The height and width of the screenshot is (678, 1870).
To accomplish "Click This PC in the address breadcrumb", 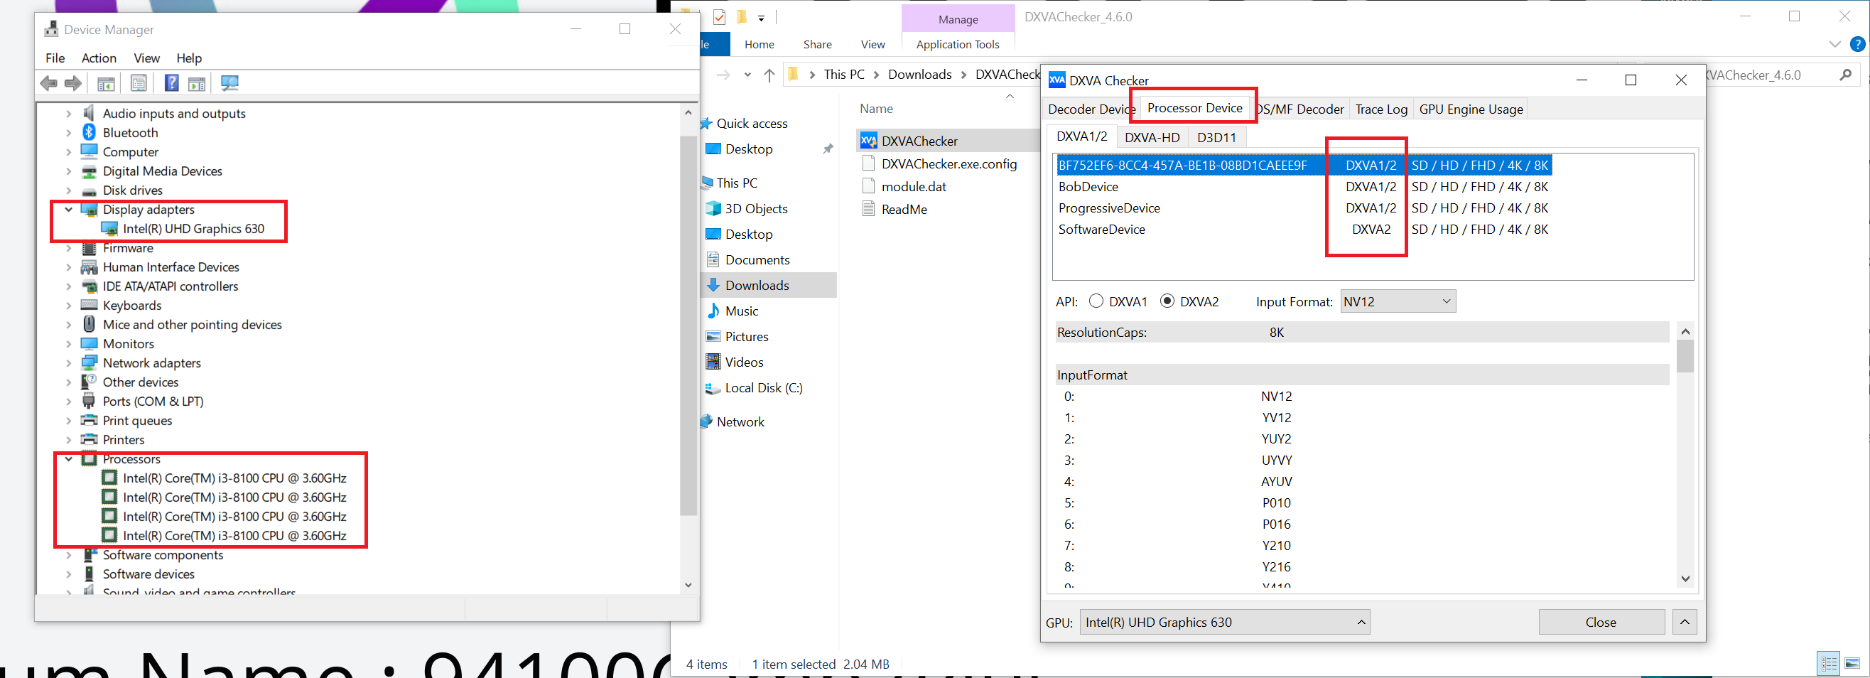I will click(844, 75).
